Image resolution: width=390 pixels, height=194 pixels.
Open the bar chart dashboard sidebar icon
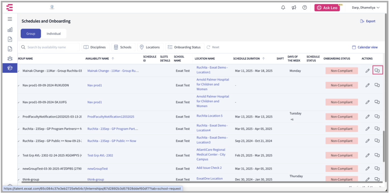point(10,29)
